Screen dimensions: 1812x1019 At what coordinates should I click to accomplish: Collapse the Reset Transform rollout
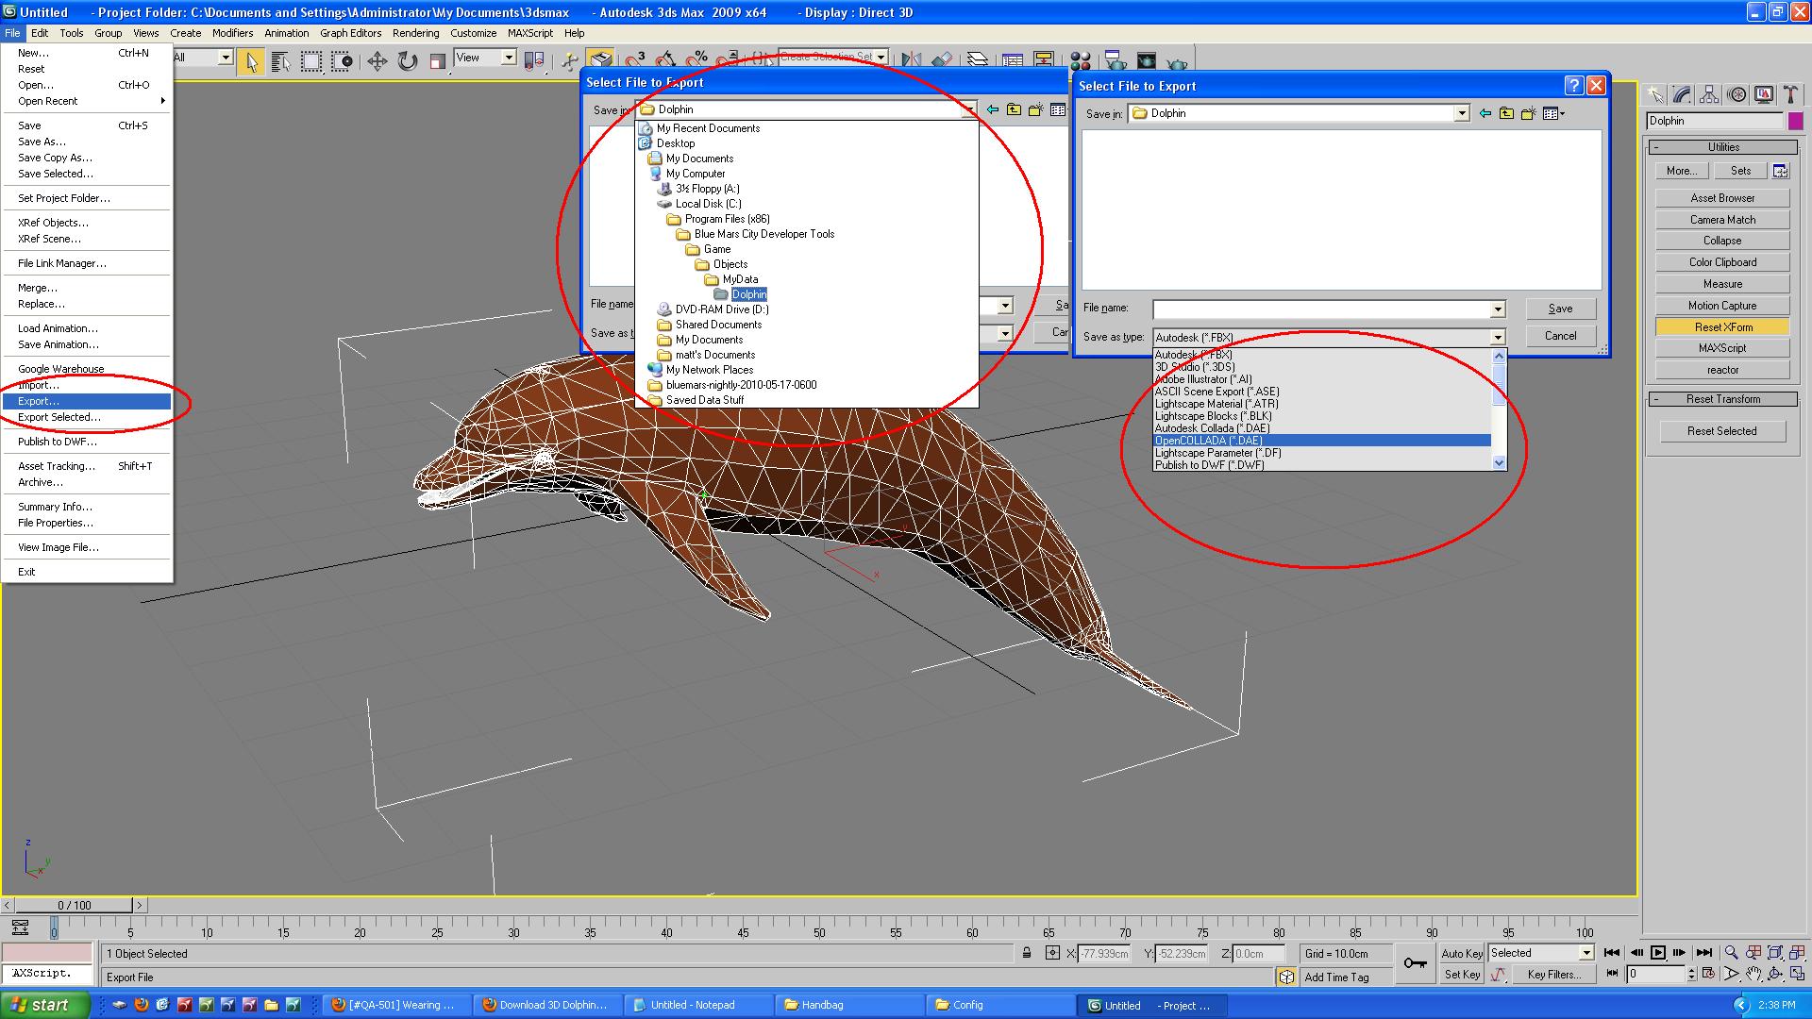[1723, 399]
